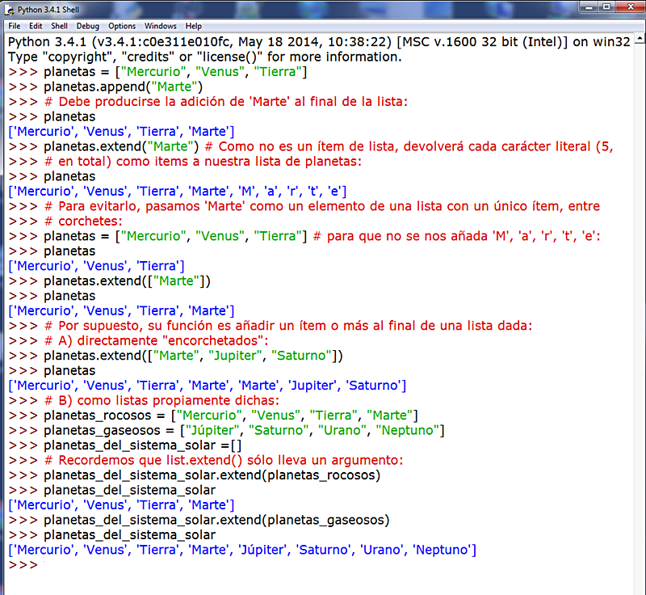
Task: Click the scrollbar up arrow
Action: coord(640,39)
